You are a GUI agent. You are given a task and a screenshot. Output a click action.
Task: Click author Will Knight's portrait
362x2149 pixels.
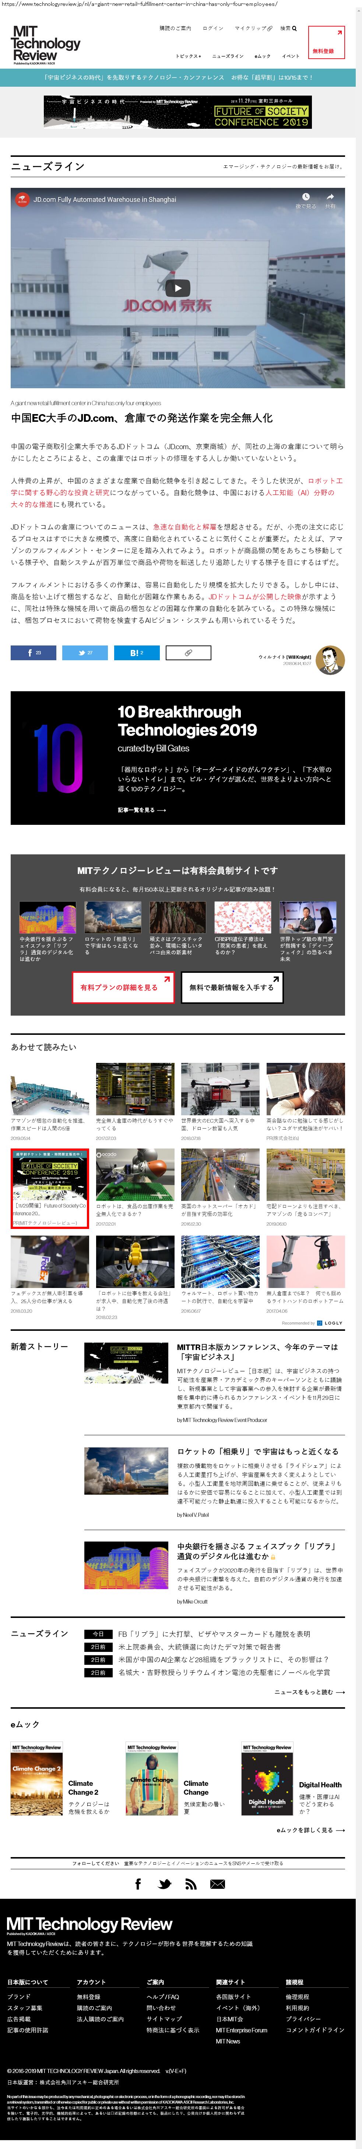[330, 659]
